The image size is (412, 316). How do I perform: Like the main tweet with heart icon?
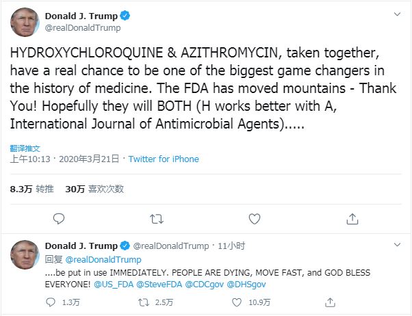[x=255, y=219]
